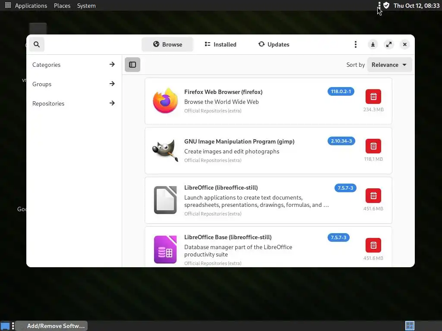This screenshot has width=442, height=331.
Task: Switch to the Browse tab
Action: click(x=167, y=44)
